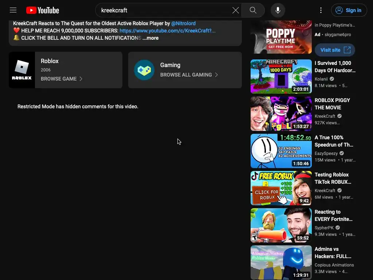Open ROBLOX PIGGY THE MOVIE thumbnail

[281, 114]
